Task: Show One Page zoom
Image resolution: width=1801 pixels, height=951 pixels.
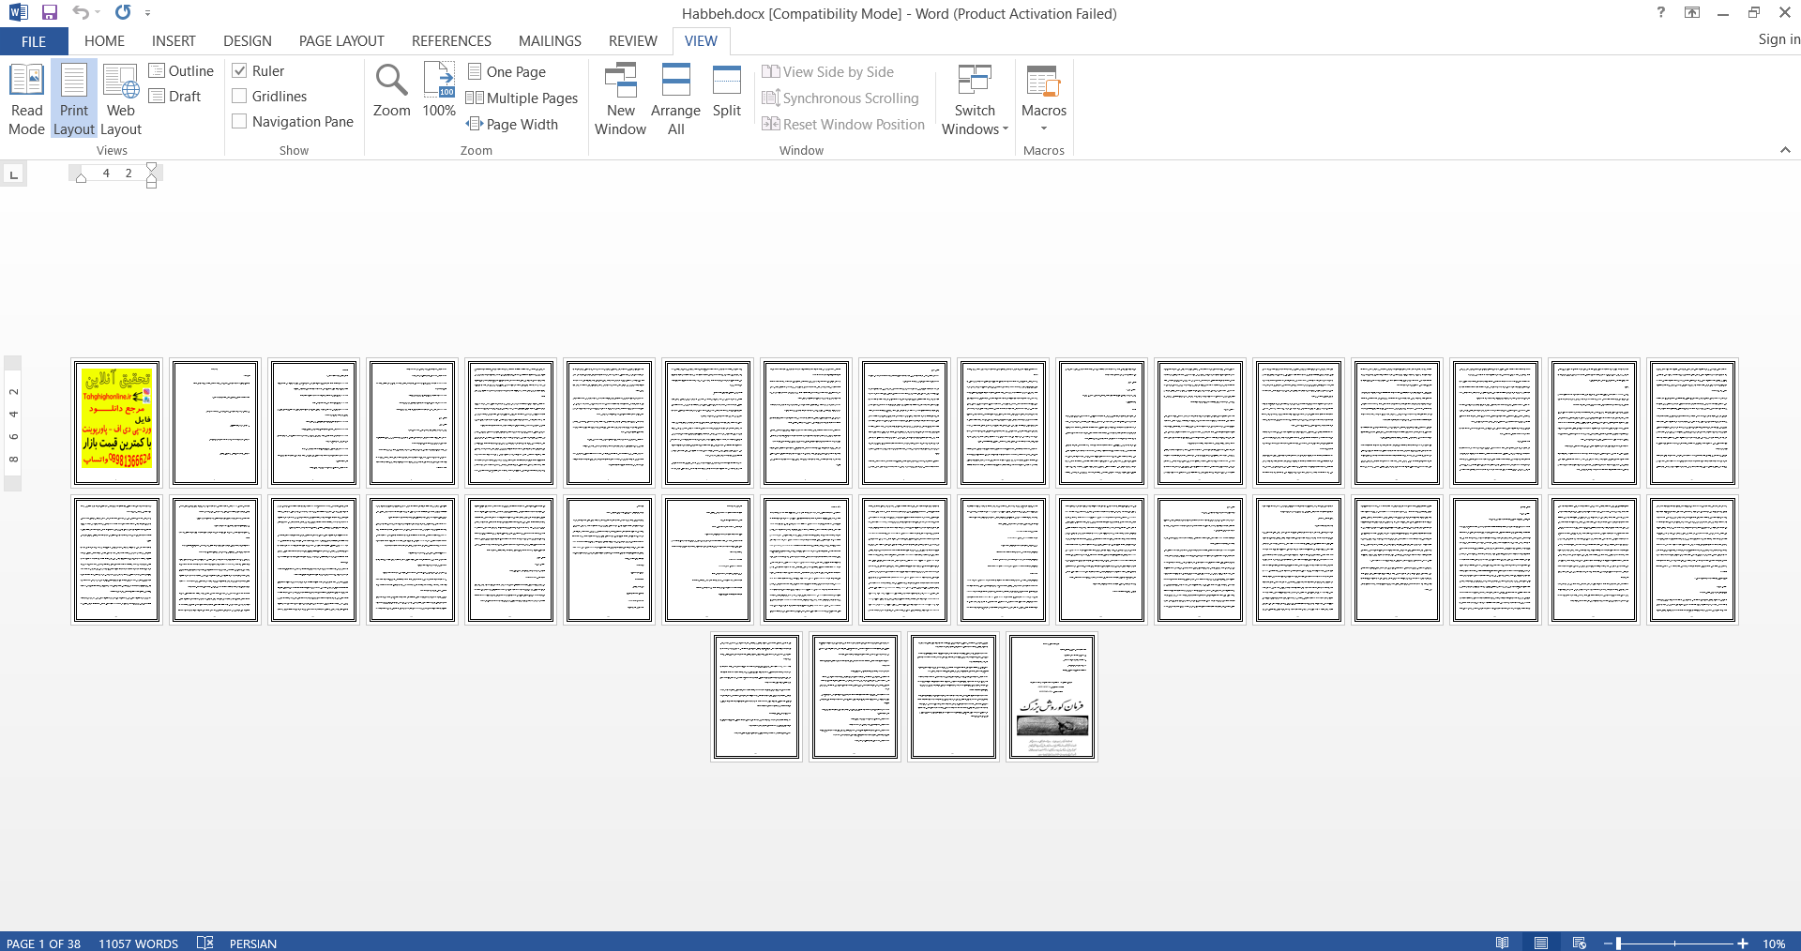Action: 507,72
